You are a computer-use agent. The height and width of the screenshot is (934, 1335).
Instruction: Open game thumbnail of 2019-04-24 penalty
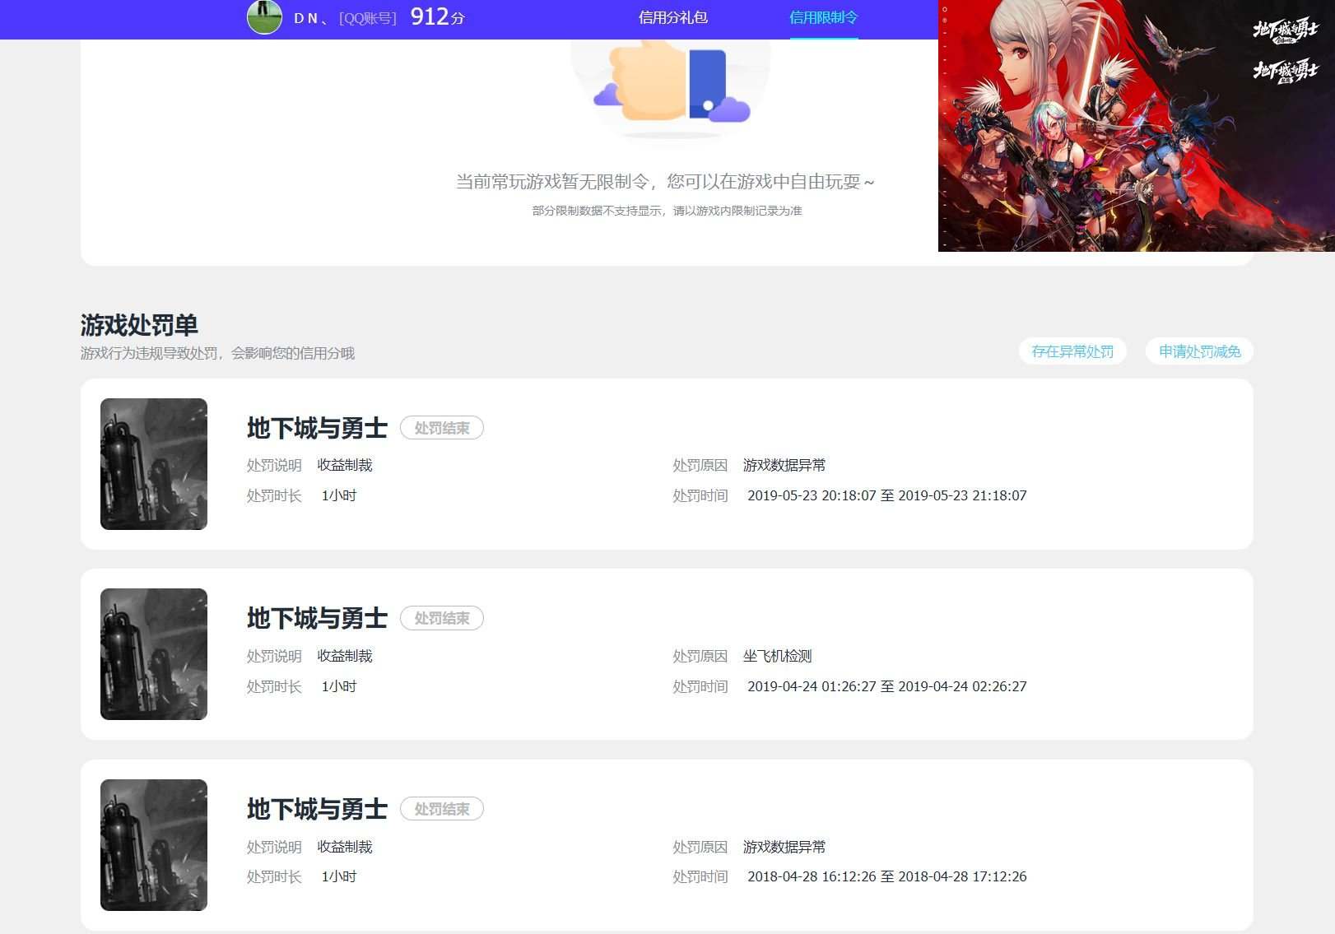[154, 654]
